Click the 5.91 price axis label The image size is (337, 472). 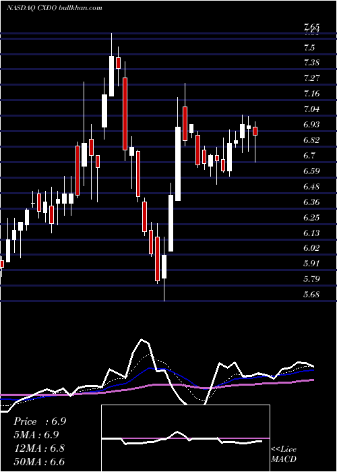point(311,264)
